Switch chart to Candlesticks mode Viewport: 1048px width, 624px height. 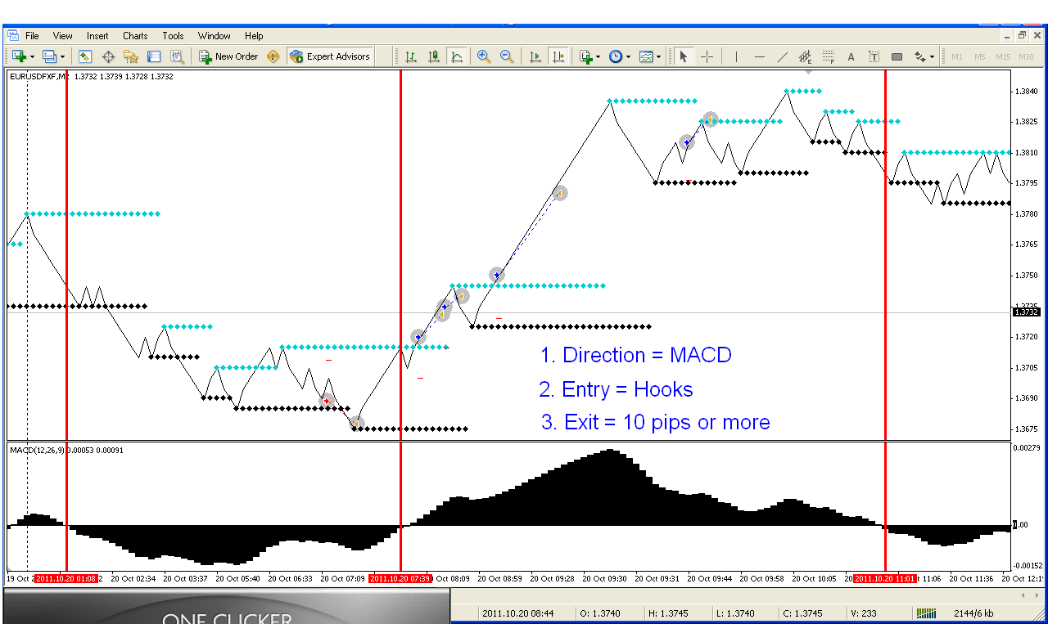(x=434, y=56)
